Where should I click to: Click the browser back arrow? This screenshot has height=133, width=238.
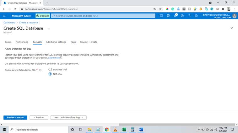click(4, 9)
